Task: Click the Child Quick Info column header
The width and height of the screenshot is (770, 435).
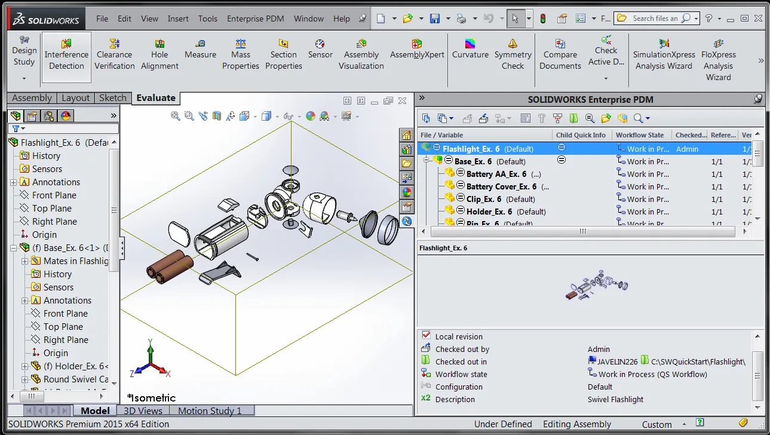Action: tap(581, 135)
